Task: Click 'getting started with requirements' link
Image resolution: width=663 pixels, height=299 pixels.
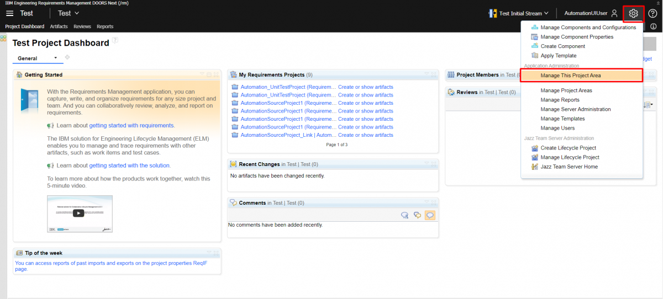Action: [x=131, y=126]
